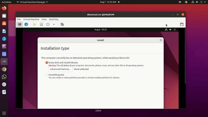The image size is (208, 117).
Task: Click host volume icon in top bar
Action: (197, 2)
